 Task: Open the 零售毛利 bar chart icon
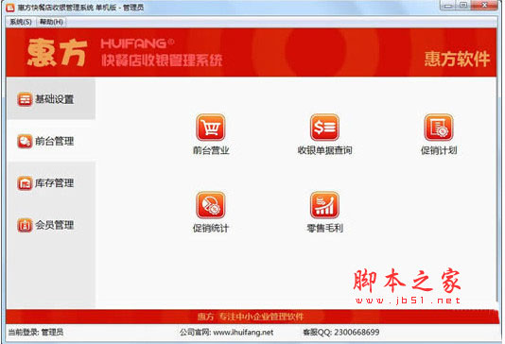(x=324, y=205)
